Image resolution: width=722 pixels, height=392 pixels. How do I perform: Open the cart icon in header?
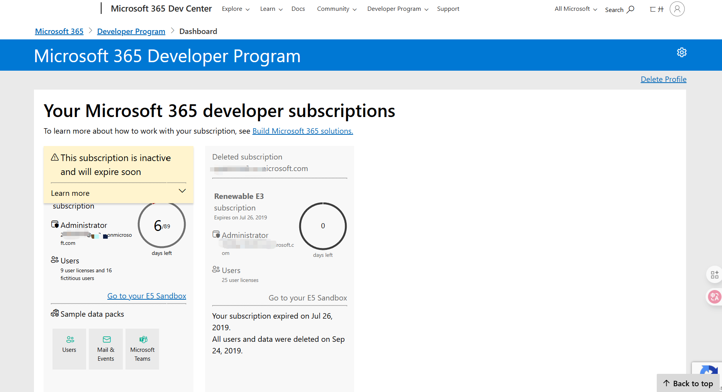tap(656, 9)
